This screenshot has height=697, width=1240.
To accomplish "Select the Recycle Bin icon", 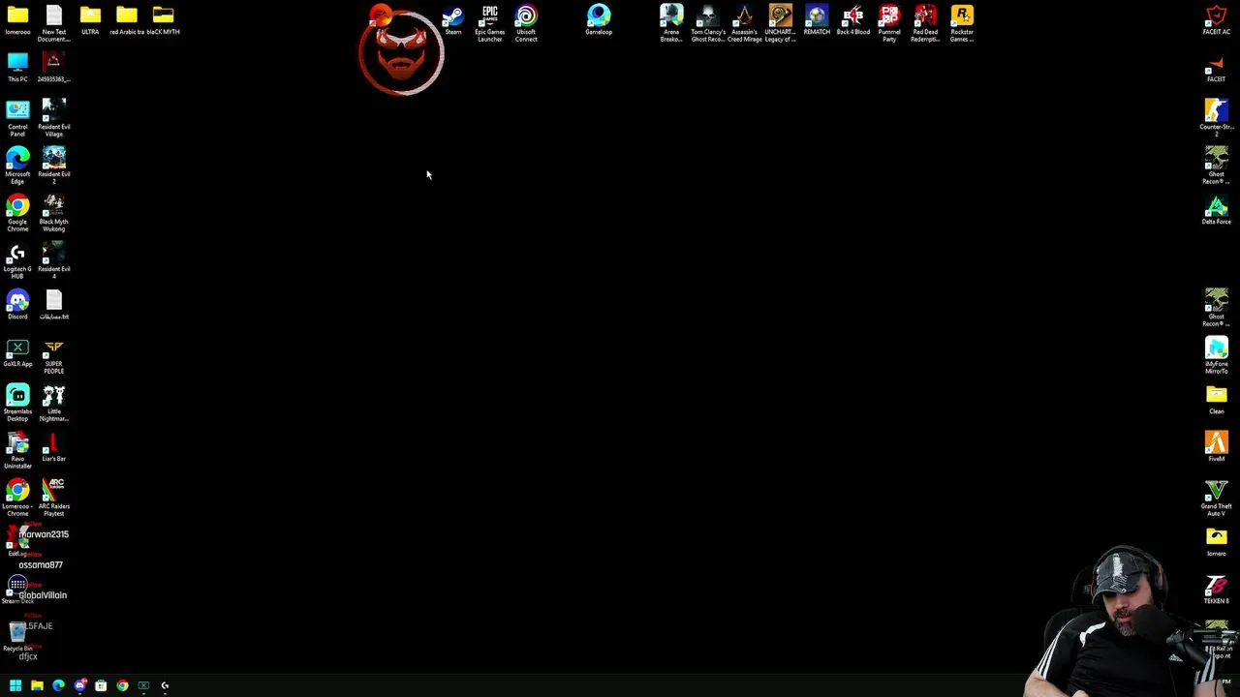I will pyautogui.click(x=17, y=637).
